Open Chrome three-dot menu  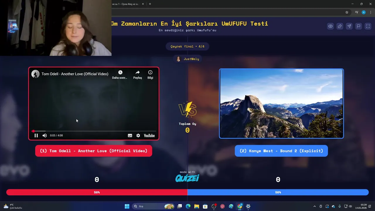tap(371, 12)
